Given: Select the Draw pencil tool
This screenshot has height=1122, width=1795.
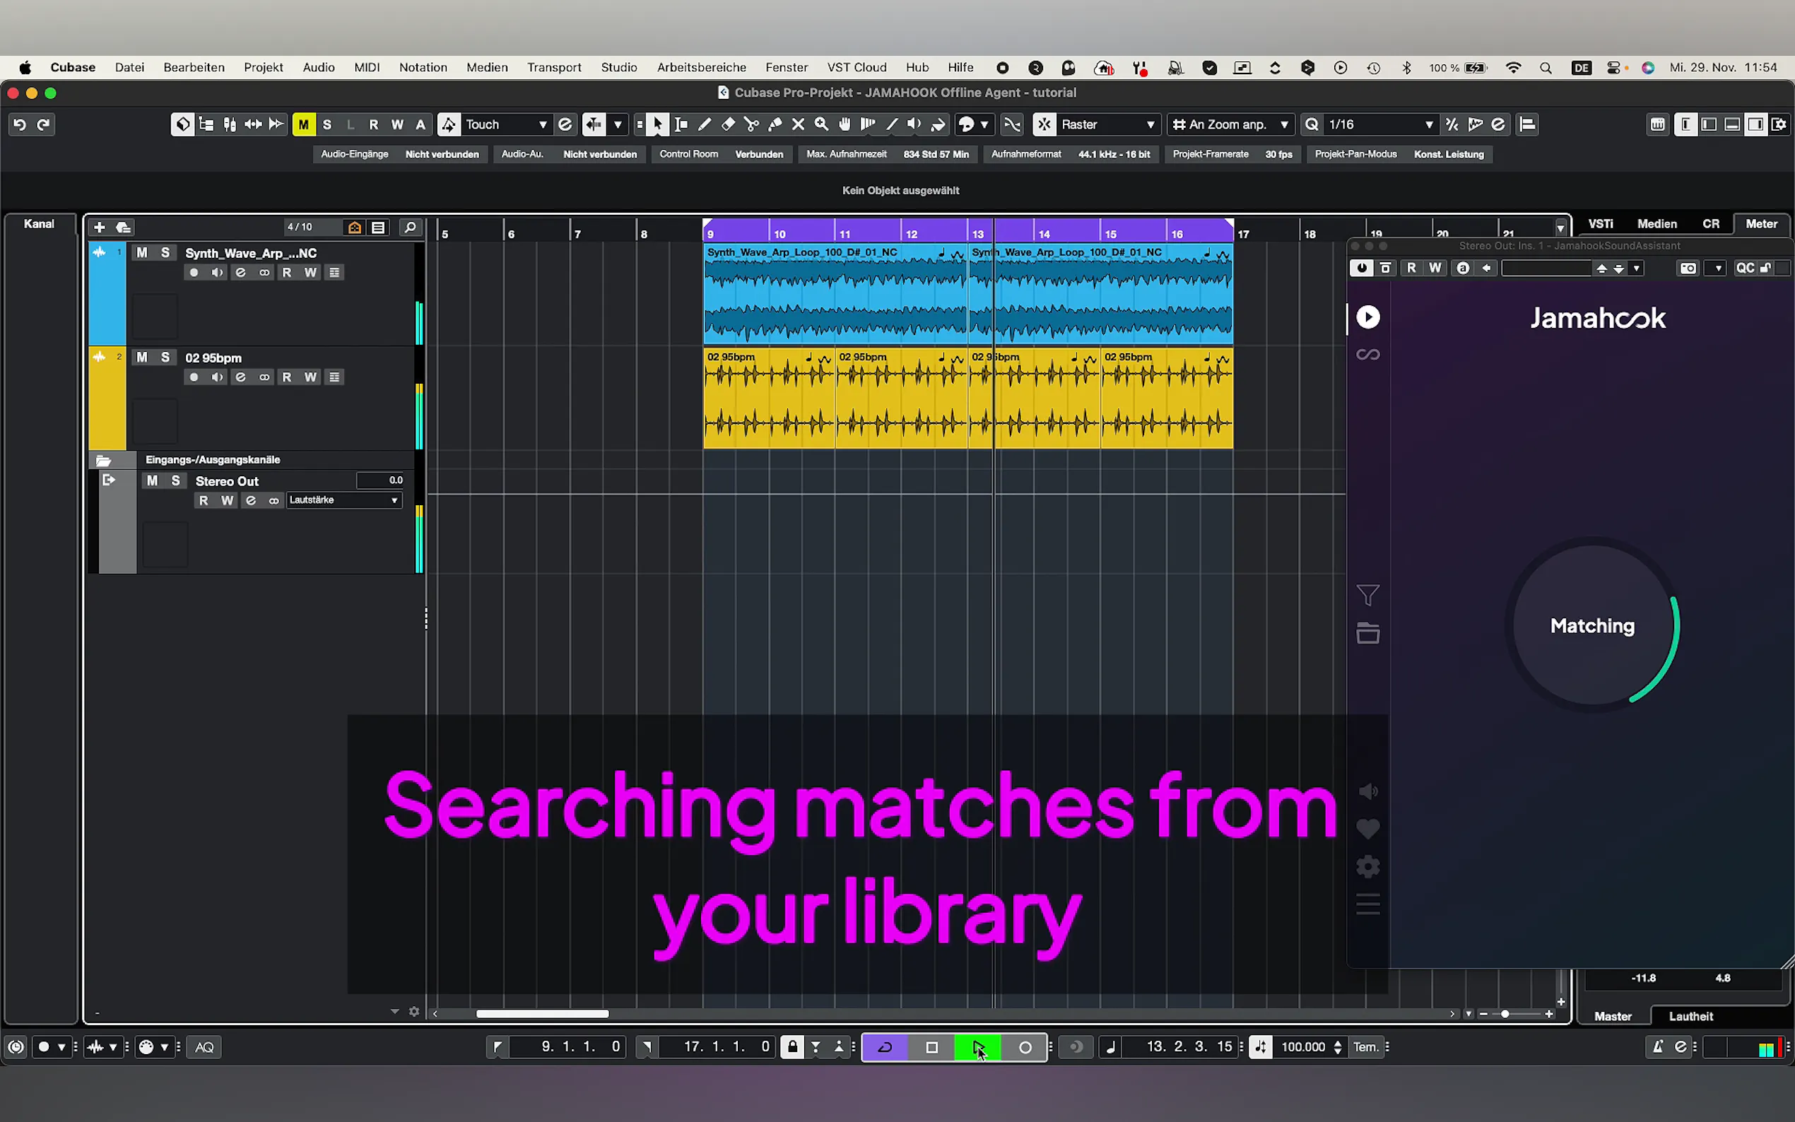Looking at the screenshot, I should [x=704, y=124].
